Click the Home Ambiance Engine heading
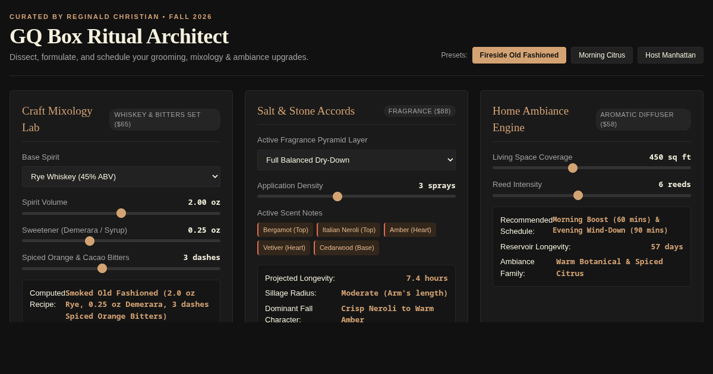The image size is (713, 374). tap(531, 119)
